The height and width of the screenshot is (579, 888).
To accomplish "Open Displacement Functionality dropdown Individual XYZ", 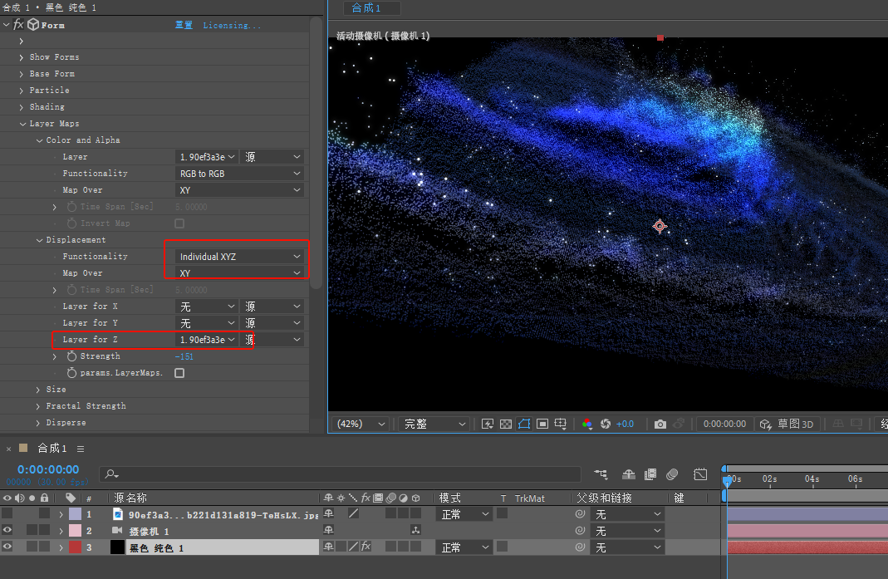I will (x=239, y=257).
